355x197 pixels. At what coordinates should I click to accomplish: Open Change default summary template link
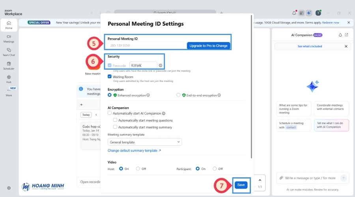[x=134, y=151]
